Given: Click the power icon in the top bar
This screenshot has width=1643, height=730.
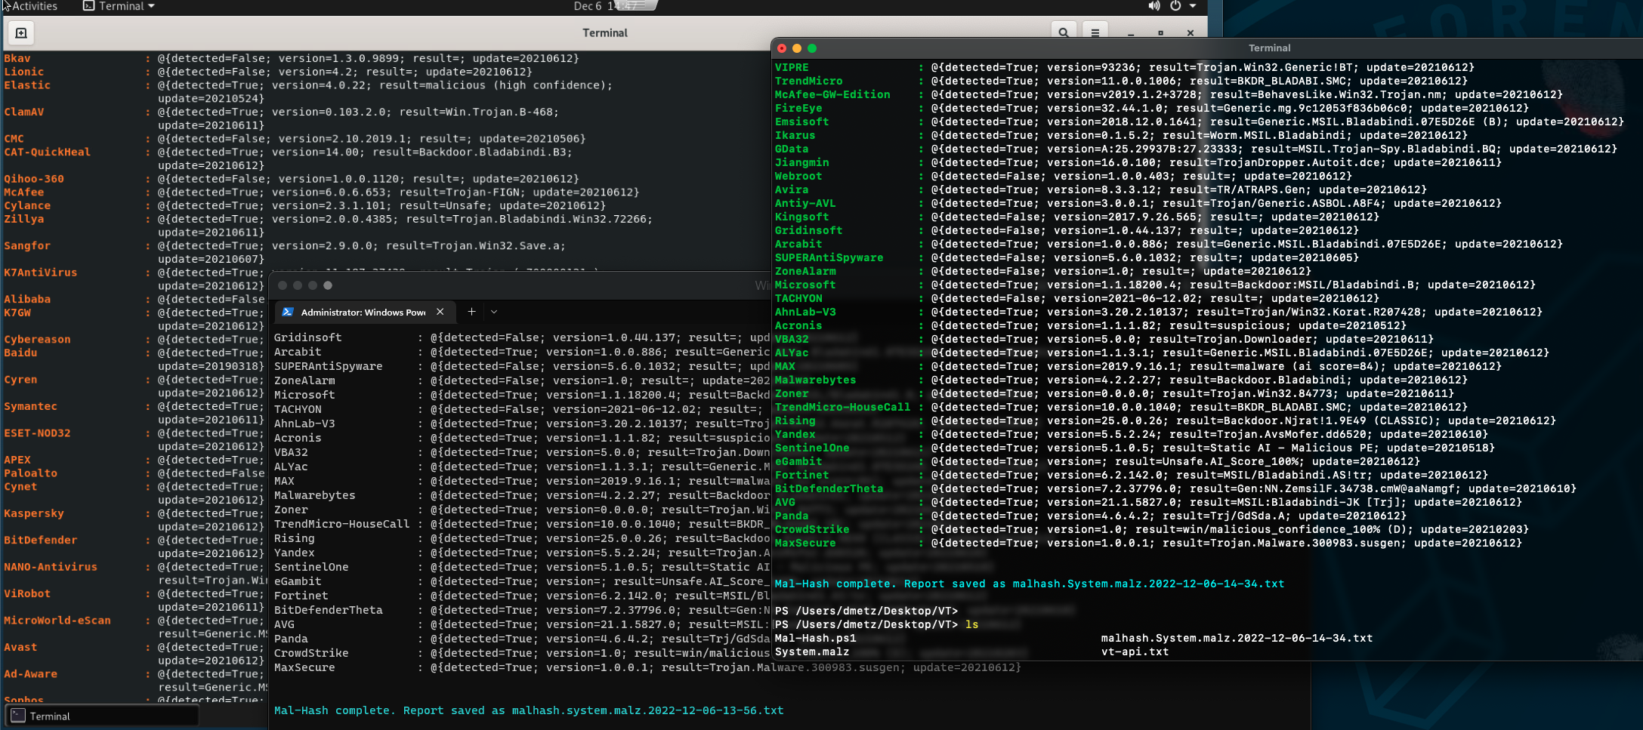Looking at the screenshot, I should pyautogui.click(x=1175, y=6).
